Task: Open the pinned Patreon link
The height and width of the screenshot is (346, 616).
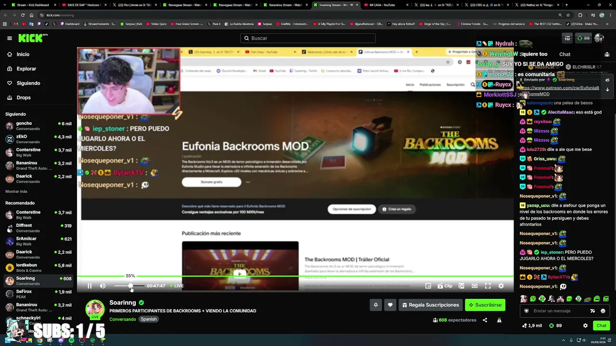Action: point(559,91)
